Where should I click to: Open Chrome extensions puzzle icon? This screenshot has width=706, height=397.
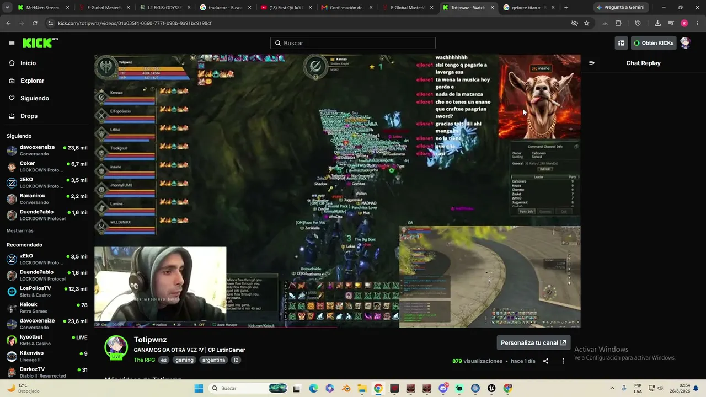pyautogui.click(x=618, y=23)
